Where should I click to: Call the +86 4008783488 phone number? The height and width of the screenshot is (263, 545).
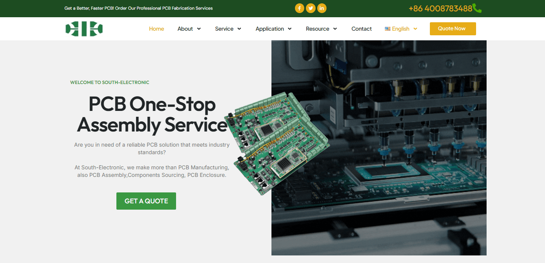pyautogui.click(x=440, y=8)
